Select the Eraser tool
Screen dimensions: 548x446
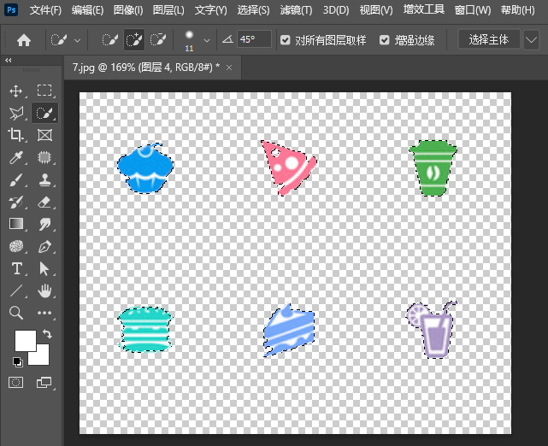pos(44,202)
